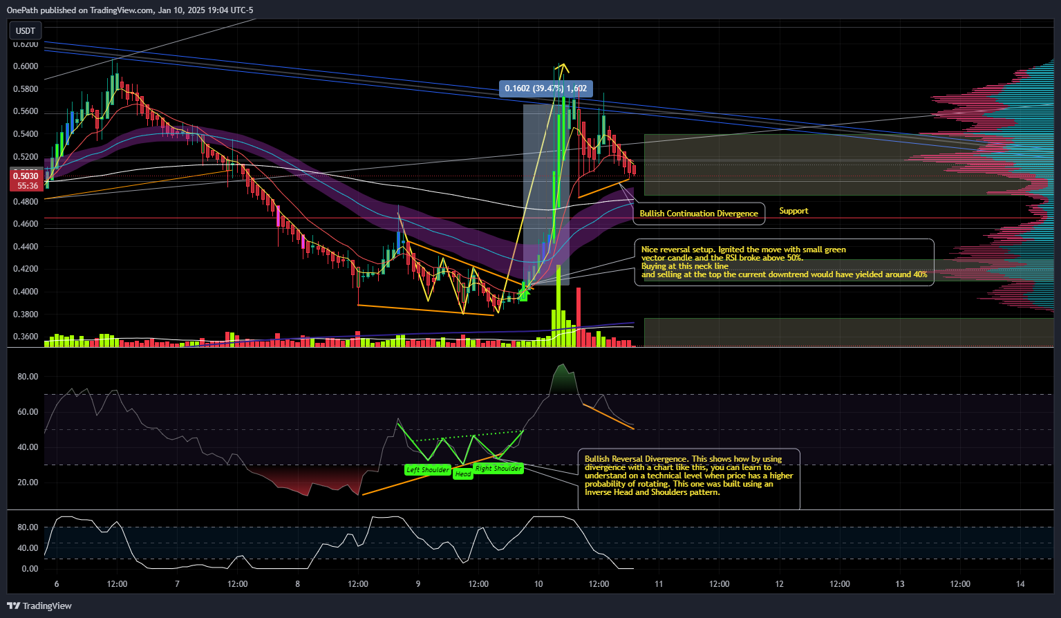Click date label 13 on the time axis
Image resolution: width=1061 pixels, height=618 pixels.
pyautogui.click(x=900, y=584)
